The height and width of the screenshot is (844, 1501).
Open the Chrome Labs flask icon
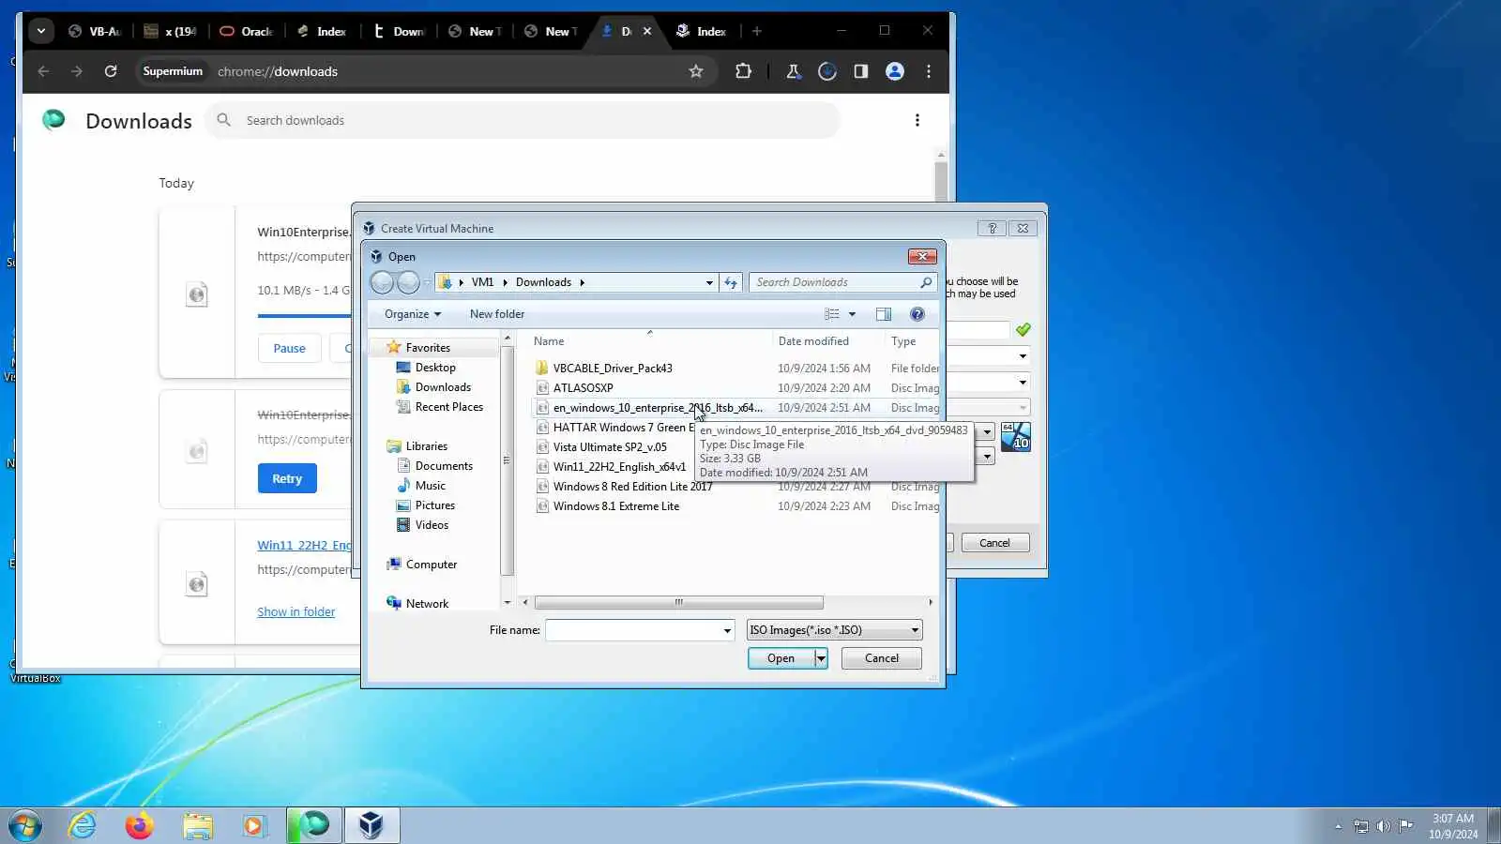pos(794,71)
